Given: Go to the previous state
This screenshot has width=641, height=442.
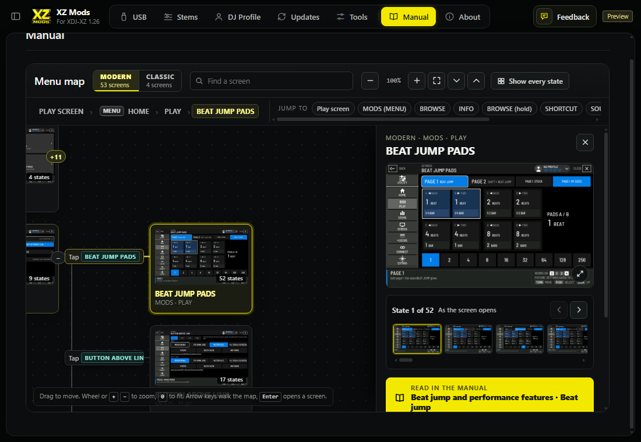Looking at the screenshot, I should click(559, 310).
